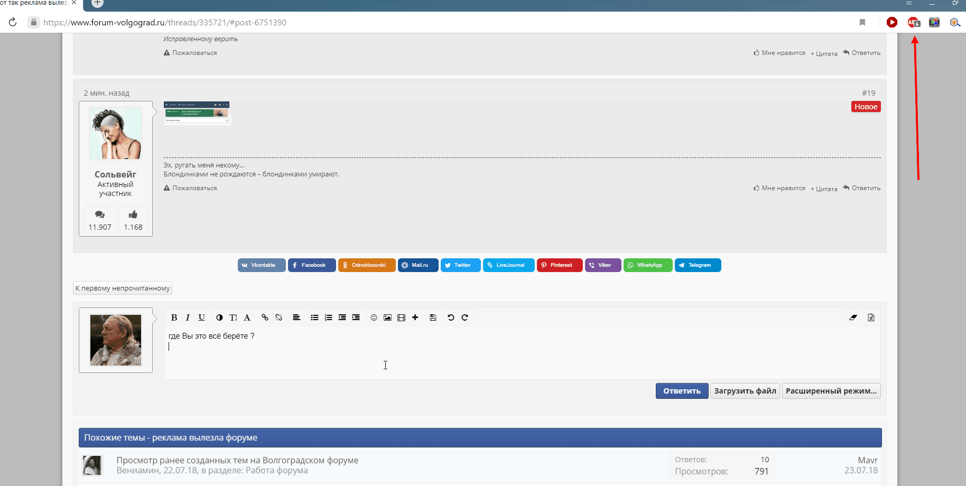This screenshot has height=486, width=966.
Task: Insert media using the film icon
Action: 401,317
